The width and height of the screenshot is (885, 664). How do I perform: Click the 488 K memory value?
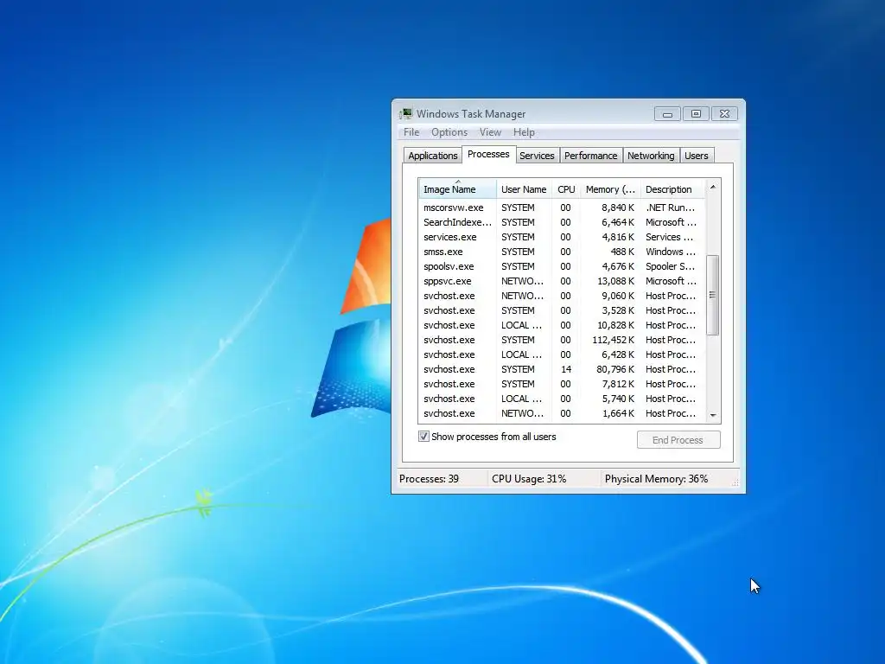pos(622,252)
